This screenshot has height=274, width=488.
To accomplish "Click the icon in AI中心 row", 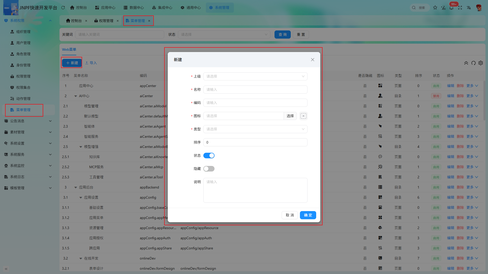I will click(x=380, y=96).
